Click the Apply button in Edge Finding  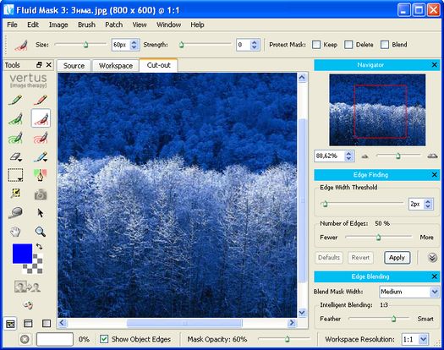click(x=397, y=258)
